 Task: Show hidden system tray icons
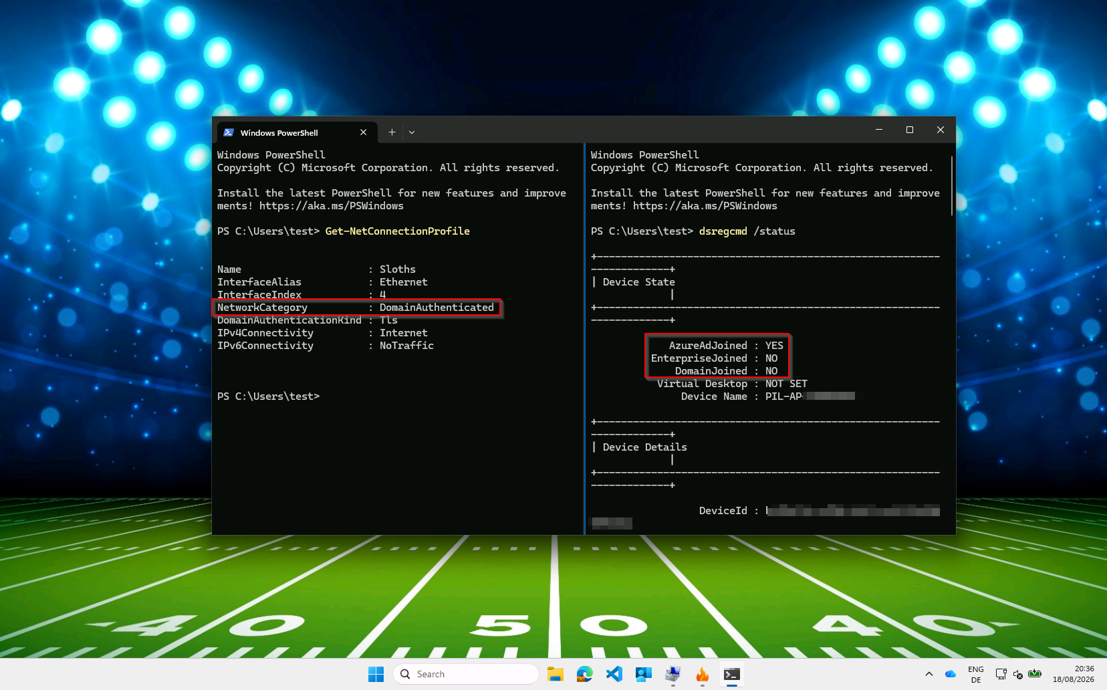click(x=929, y=674)
